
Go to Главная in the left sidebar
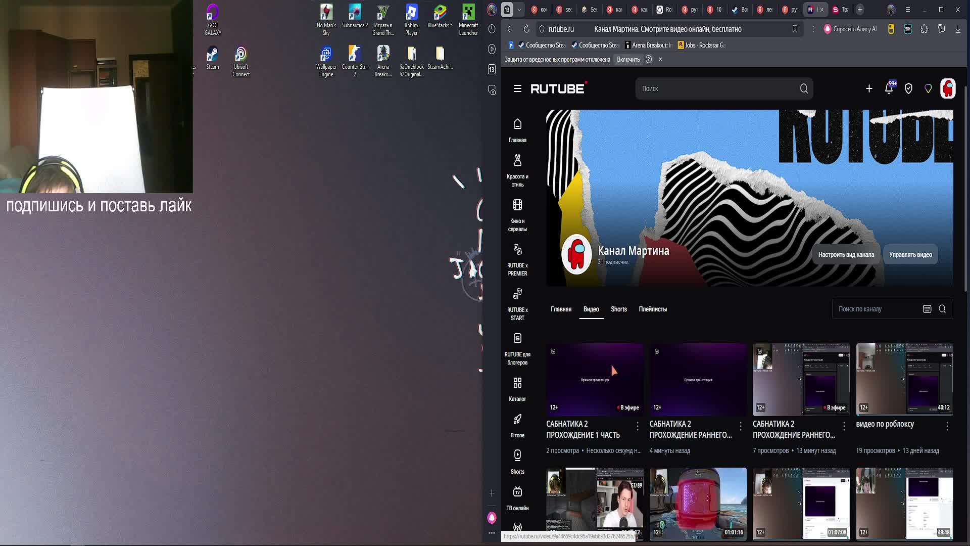coord(517,130)
